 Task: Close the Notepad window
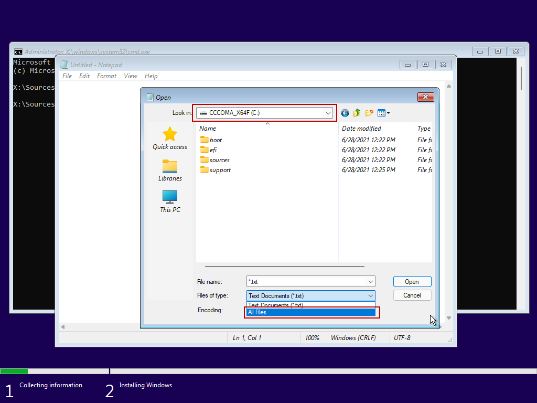click(444, 65)
